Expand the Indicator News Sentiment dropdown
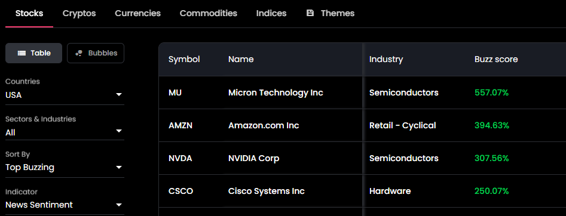The height and width of the screenshot is (216, 566). (65, 205)
